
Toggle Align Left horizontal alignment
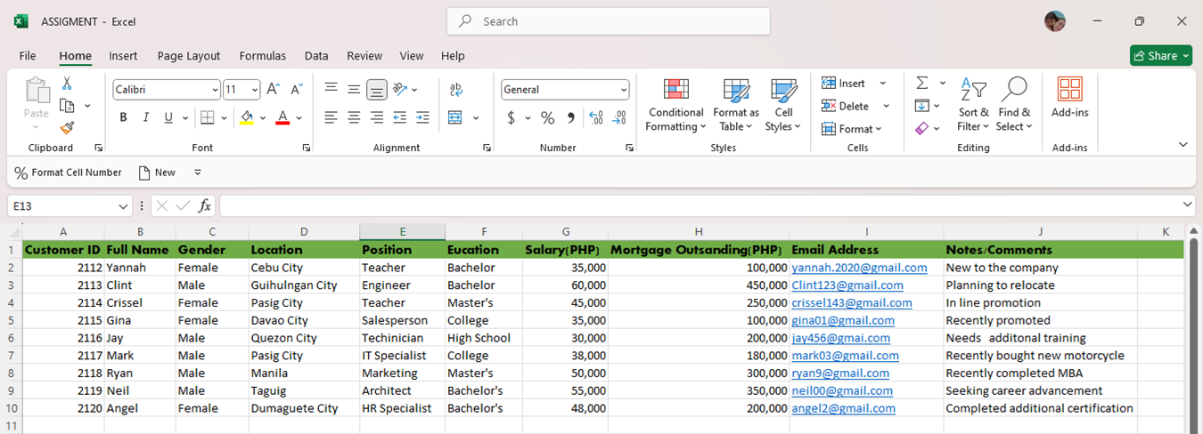[x=331, y=117]
